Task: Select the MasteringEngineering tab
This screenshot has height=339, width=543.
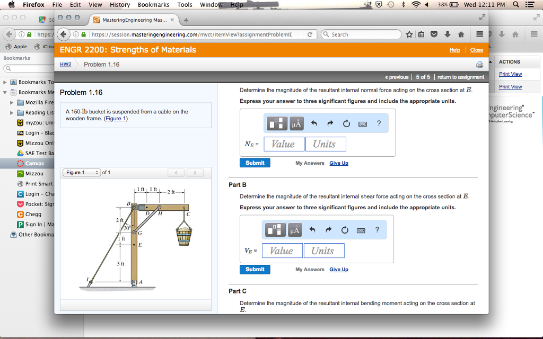Action: 134,20
